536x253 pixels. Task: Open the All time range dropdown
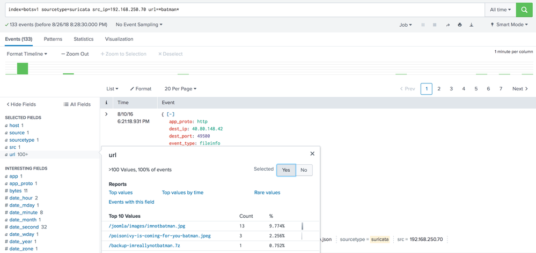(500, 10)
